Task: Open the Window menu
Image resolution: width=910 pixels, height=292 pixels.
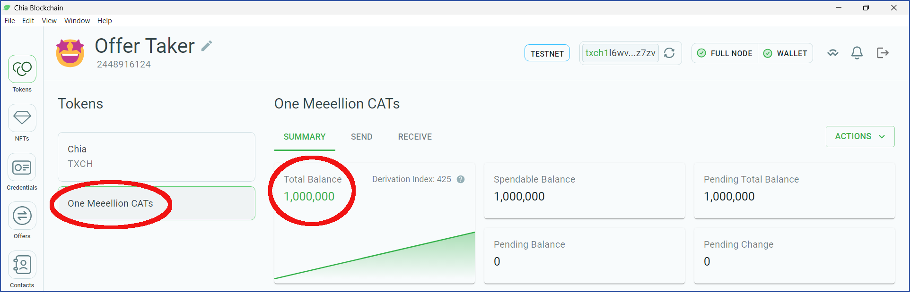Action: pos(77,21)
